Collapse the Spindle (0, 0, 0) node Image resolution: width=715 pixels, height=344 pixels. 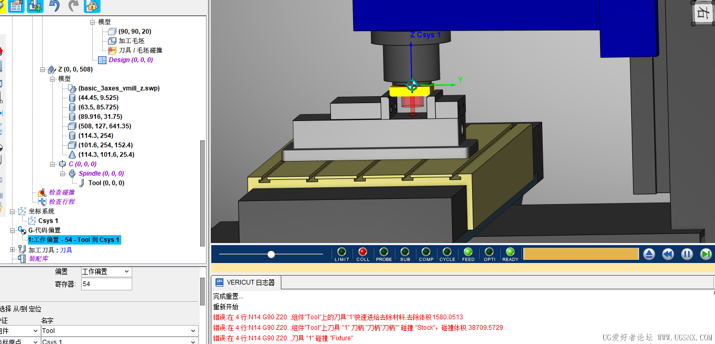point(62,174)
